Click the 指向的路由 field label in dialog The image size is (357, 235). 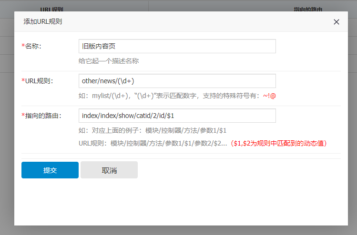pyautogui.click(x=43, y=116)
